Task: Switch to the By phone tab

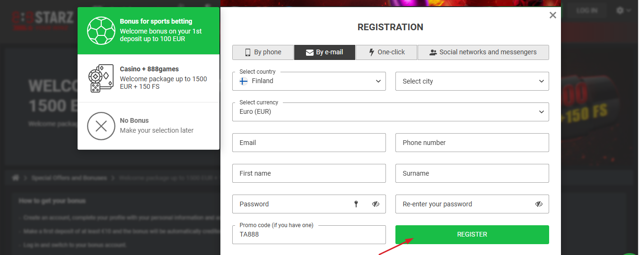Action: coord(263,52)
